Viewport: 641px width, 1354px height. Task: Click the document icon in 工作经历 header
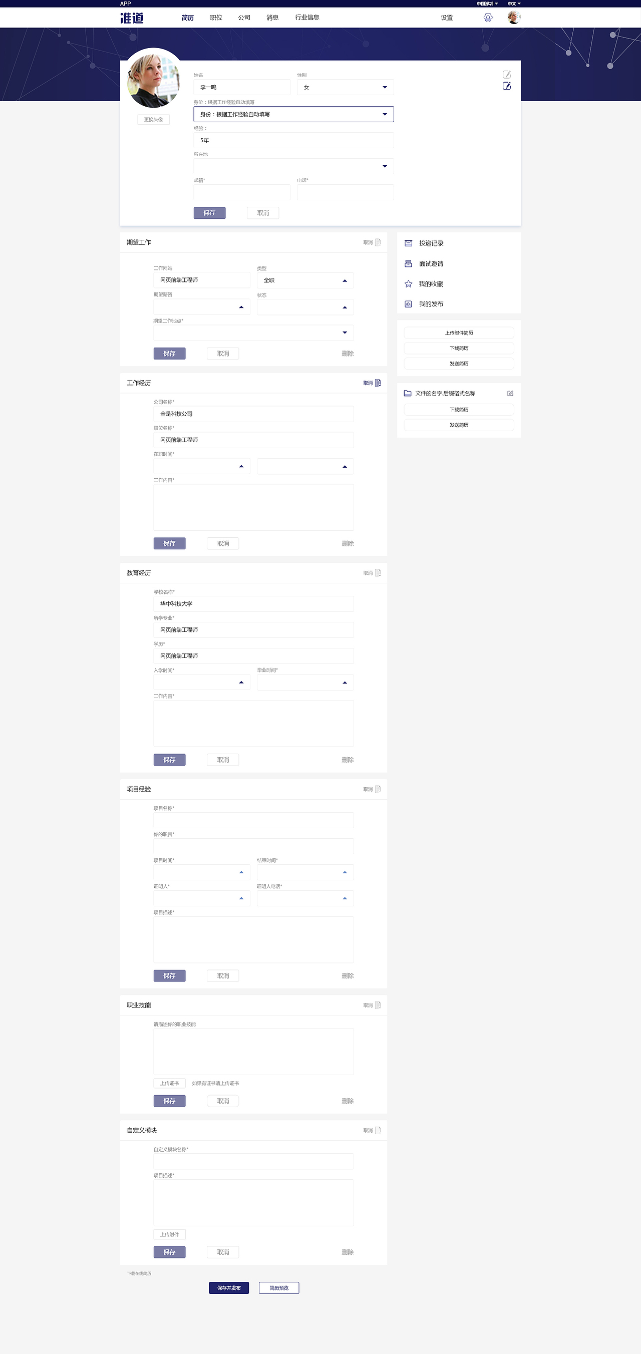click(378, 383)
